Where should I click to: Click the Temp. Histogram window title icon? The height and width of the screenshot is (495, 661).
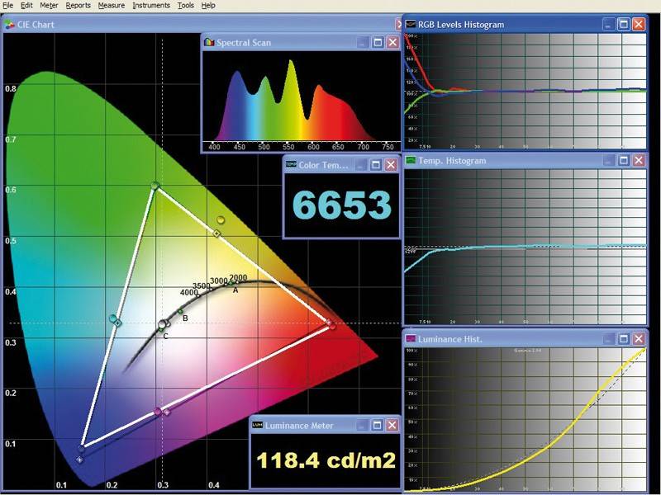(x=411, y=160)
